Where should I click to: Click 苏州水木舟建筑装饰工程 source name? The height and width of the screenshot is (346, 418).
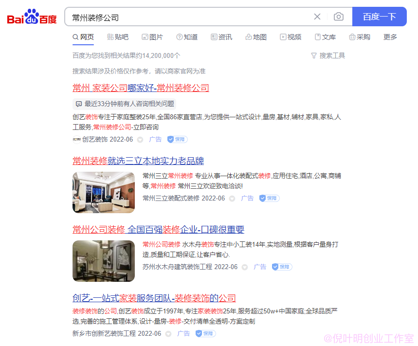pos(177,267)
